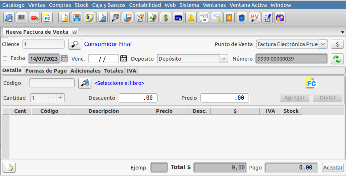Screen dimensions: 346x176
Task: Enable the Fecha checkbox
Action: click(x=5, y=58)
